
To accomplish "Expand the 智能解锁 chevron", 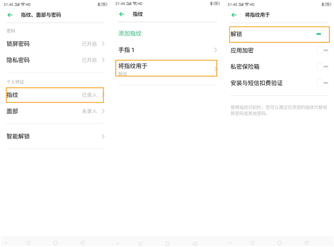I will (x=103, y=136).
